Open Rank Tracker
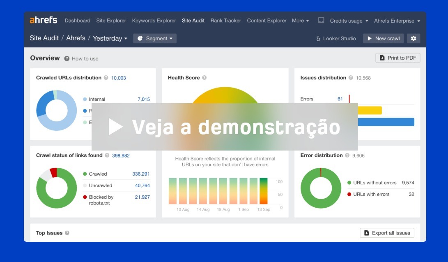Viewport: 448px width, 262px height. coord(226,21)
